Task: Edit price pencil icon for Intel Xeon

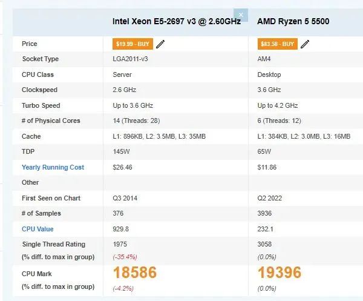Action: click(160, 44)
